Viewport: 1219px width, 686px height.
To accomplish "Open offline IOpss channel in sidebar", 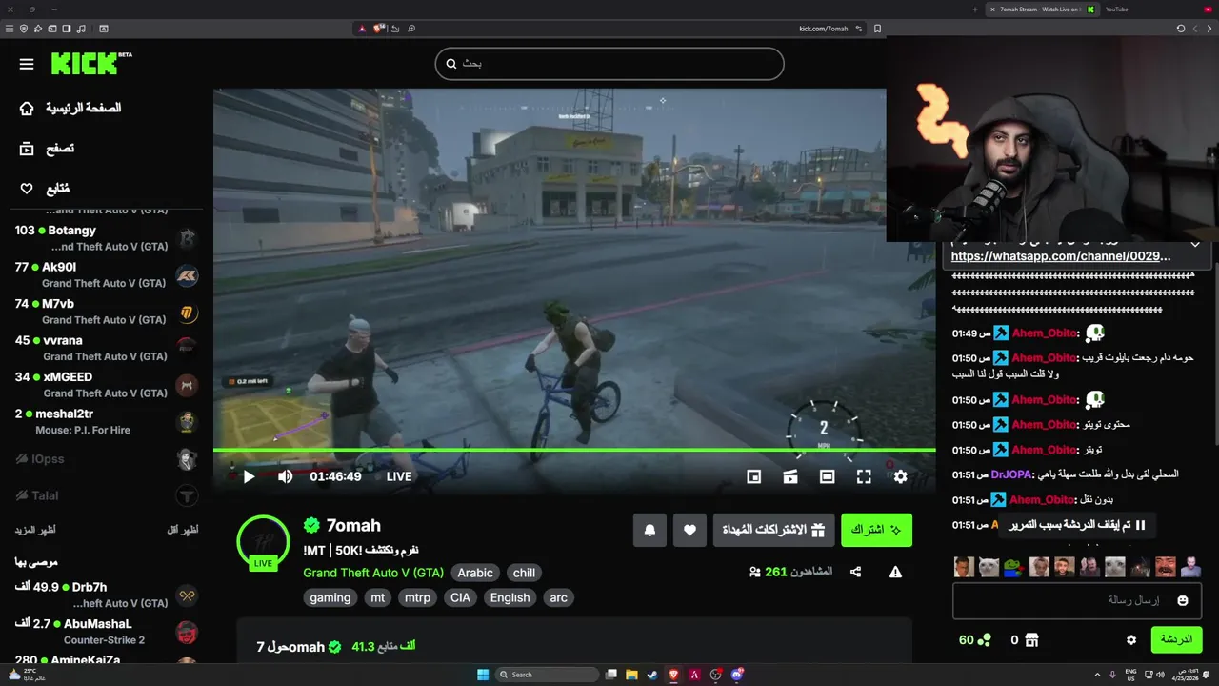I will click(x=106, y=459).
